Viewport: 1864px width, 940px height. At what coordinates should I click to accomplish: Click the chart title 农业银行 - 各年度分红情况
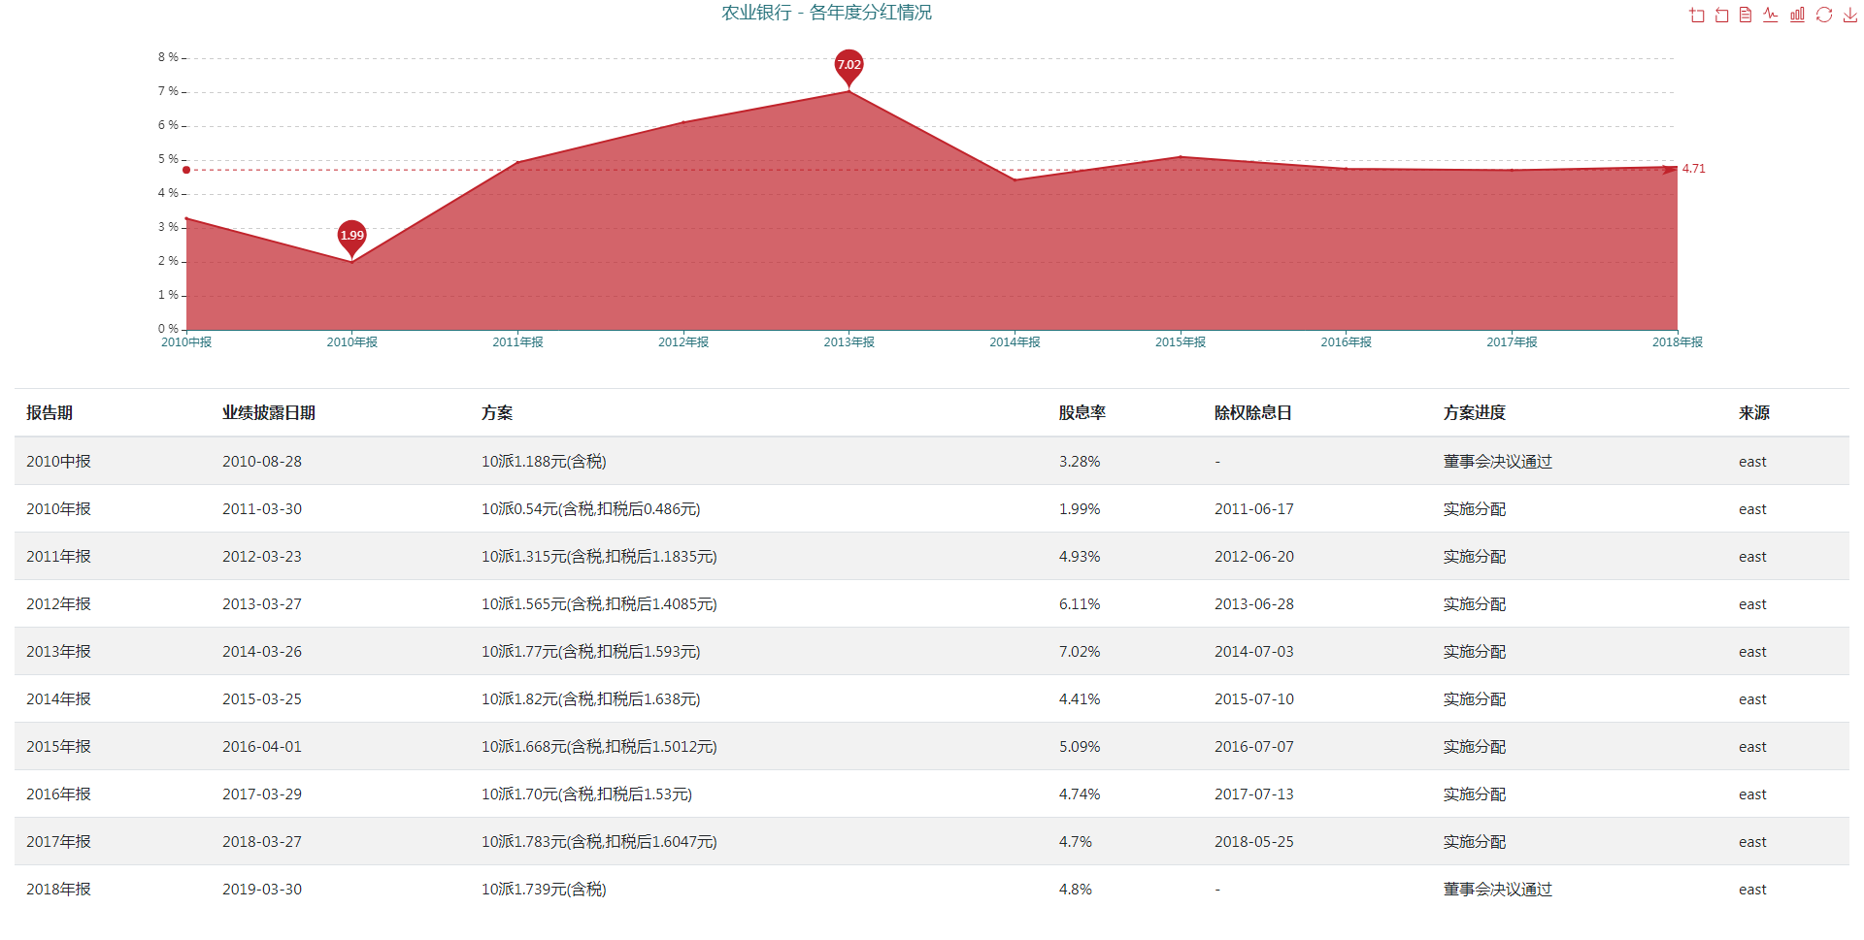tap(827, 13)
